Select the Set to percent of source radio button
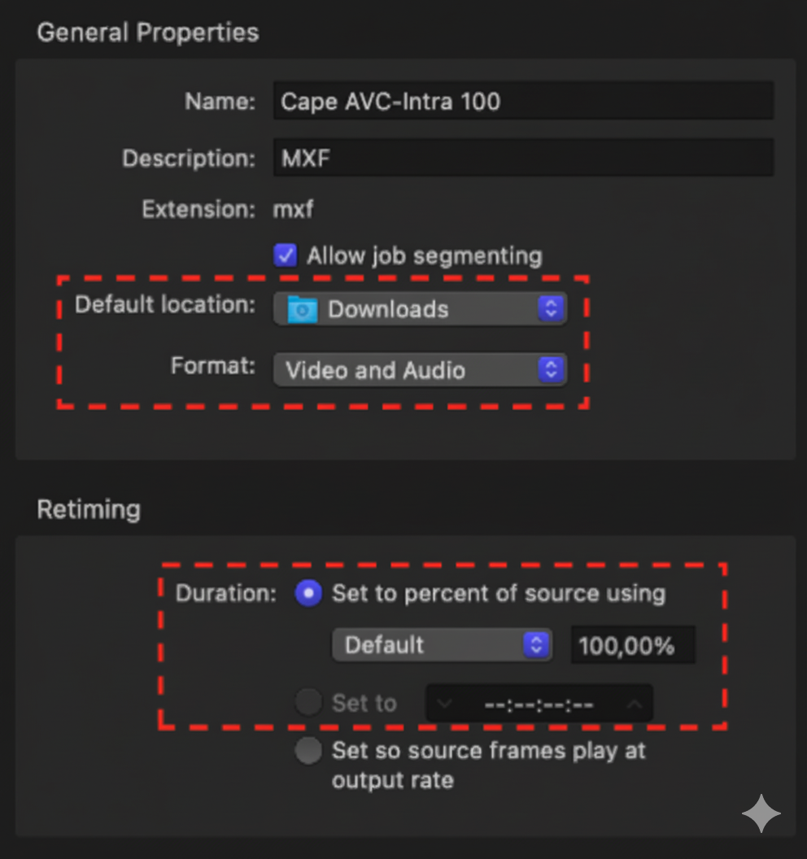The image size is (807, 859). [x=308, y=594]
